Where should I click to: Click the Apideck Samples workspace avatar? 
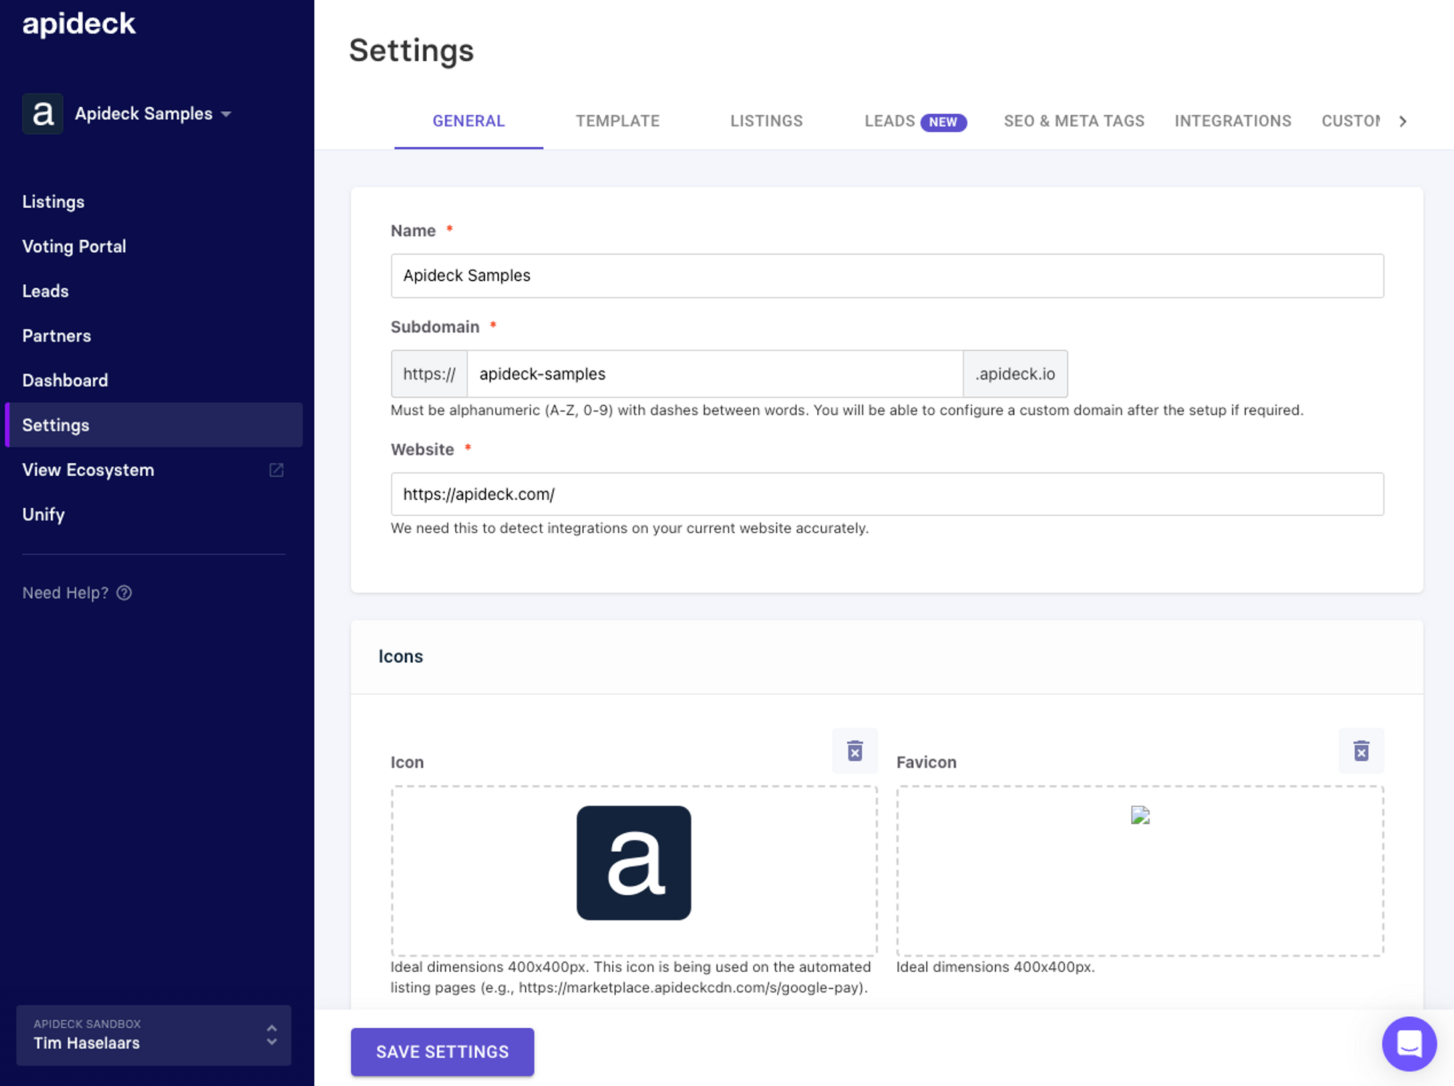point(43,113)
